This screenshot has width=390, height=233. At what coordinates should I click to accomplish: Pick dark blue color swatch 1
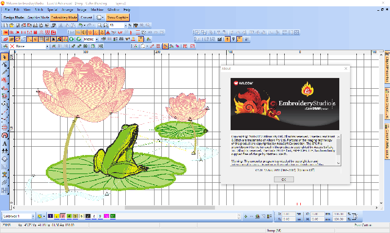click(50, 216)
